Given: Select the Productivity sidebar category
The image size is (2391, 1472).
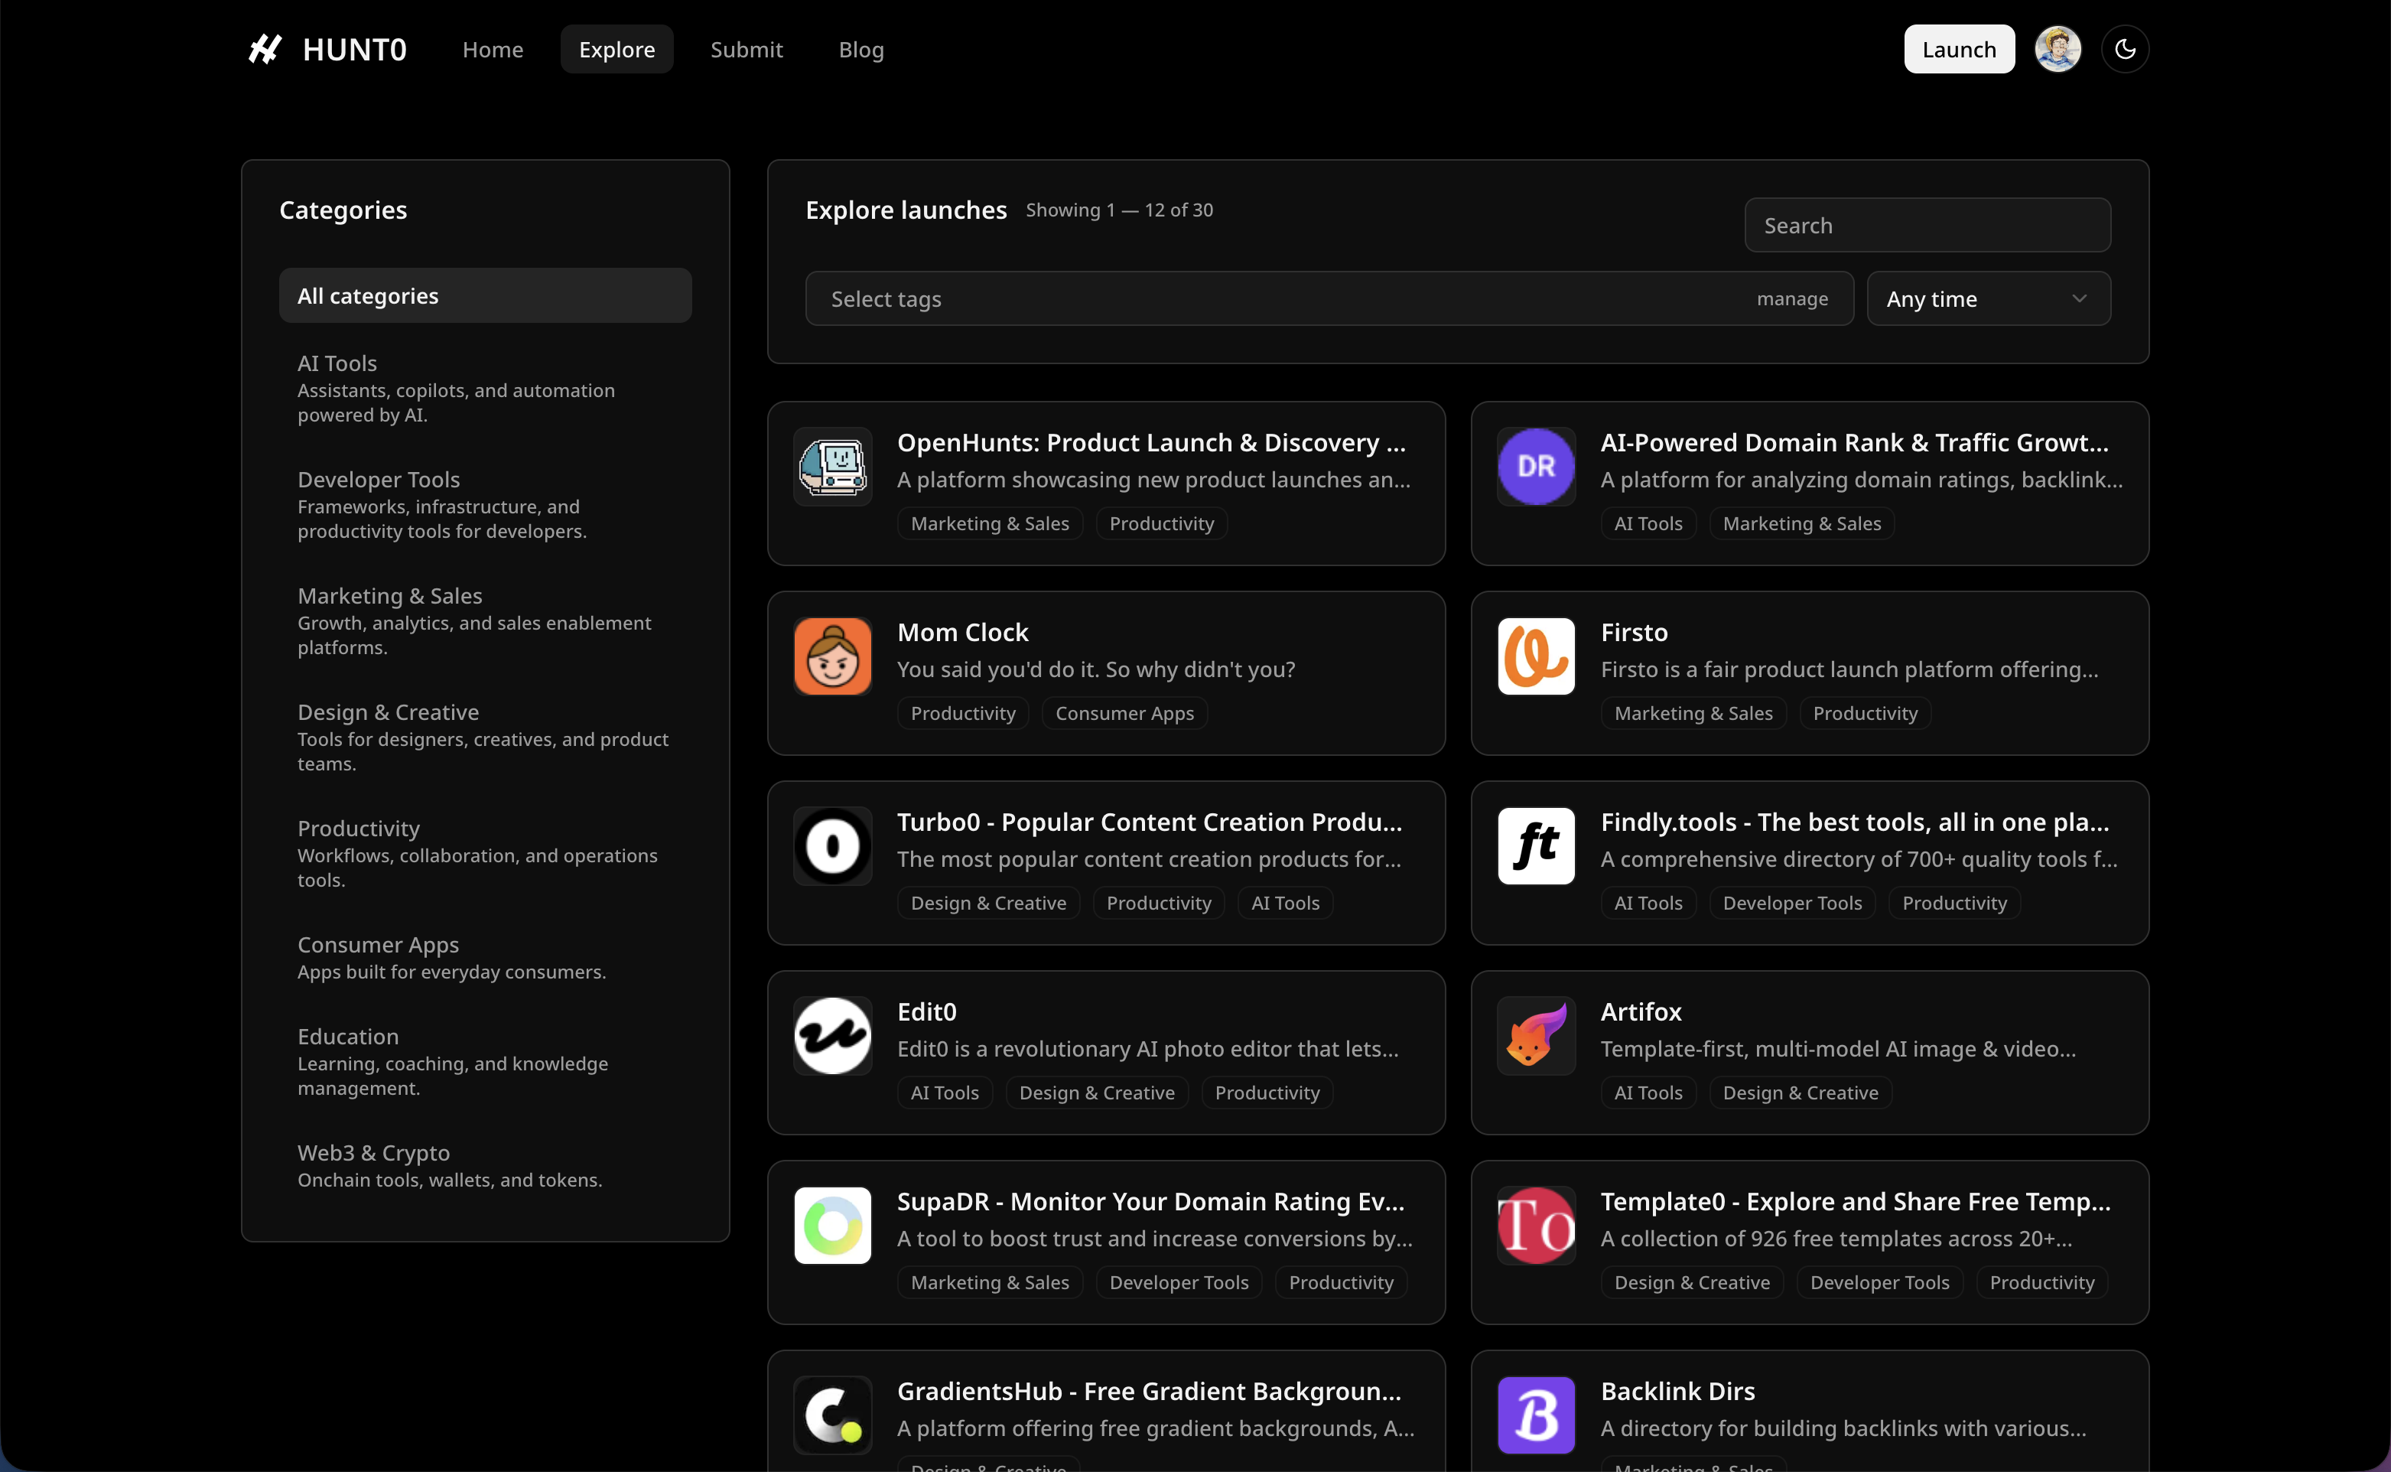Looking at the screenshot, I should 485,853.
